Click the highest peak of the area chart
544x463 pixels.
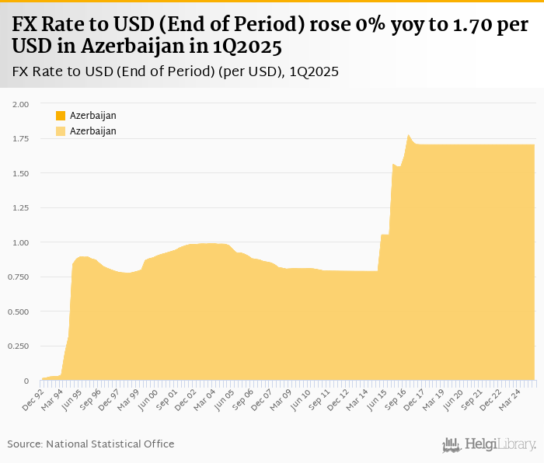click(408, 136)
